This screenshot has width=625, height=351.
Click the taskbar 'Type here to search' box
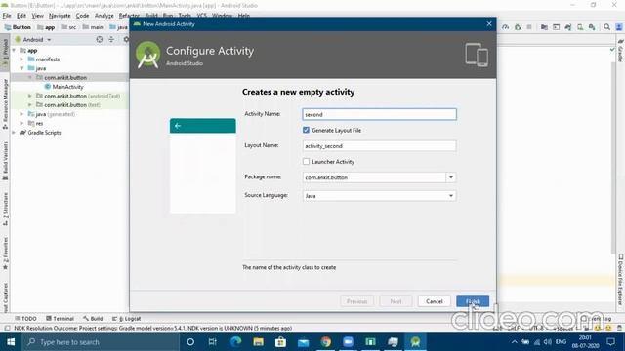(x=101, y=342)
